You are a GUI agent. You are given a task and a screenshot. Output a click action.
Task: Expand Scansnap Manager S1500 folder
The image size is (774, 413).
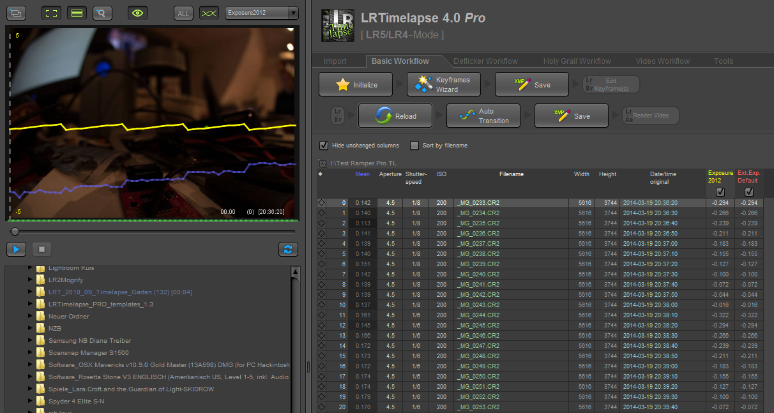[29, 352]
